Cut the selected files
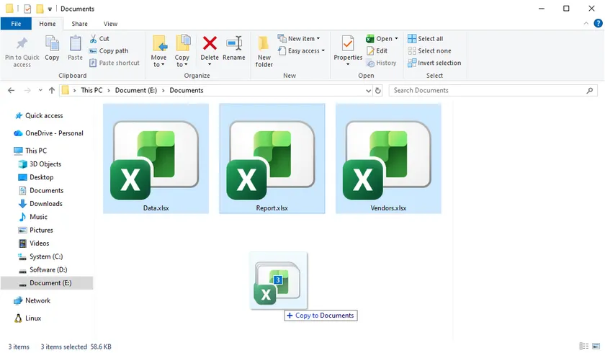The height and width of the screenshot is (353, 605). [x=99, y=39]
